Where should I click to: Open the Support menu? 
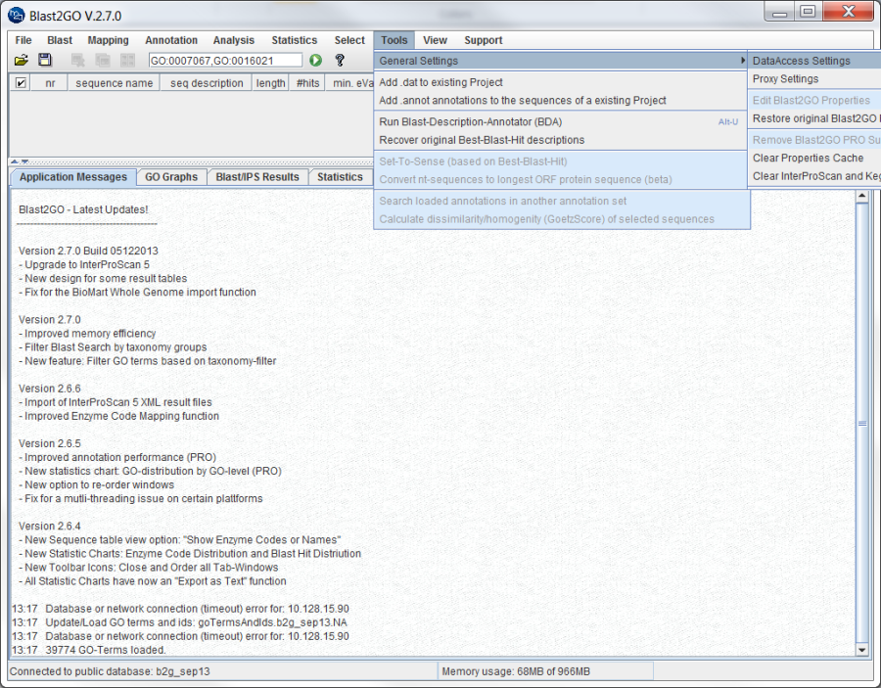click(484, 40)
